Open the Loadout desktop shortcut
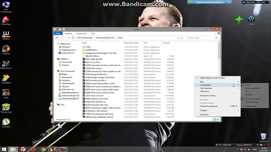271x152 pixels. click(x=6, y=50)
